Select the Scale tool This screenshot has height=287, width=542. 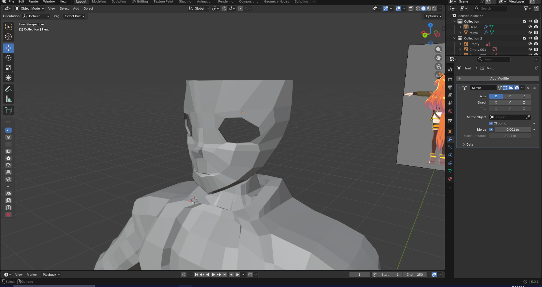tap(8, 68)
